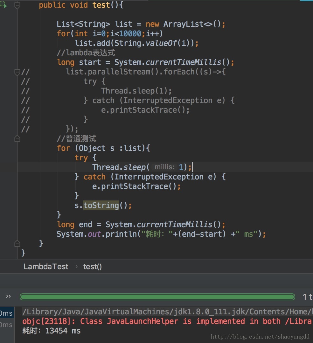Viewport: 313px width, 343px height.
Task: Click the number 10000 in the for loop
Action: 130,34
